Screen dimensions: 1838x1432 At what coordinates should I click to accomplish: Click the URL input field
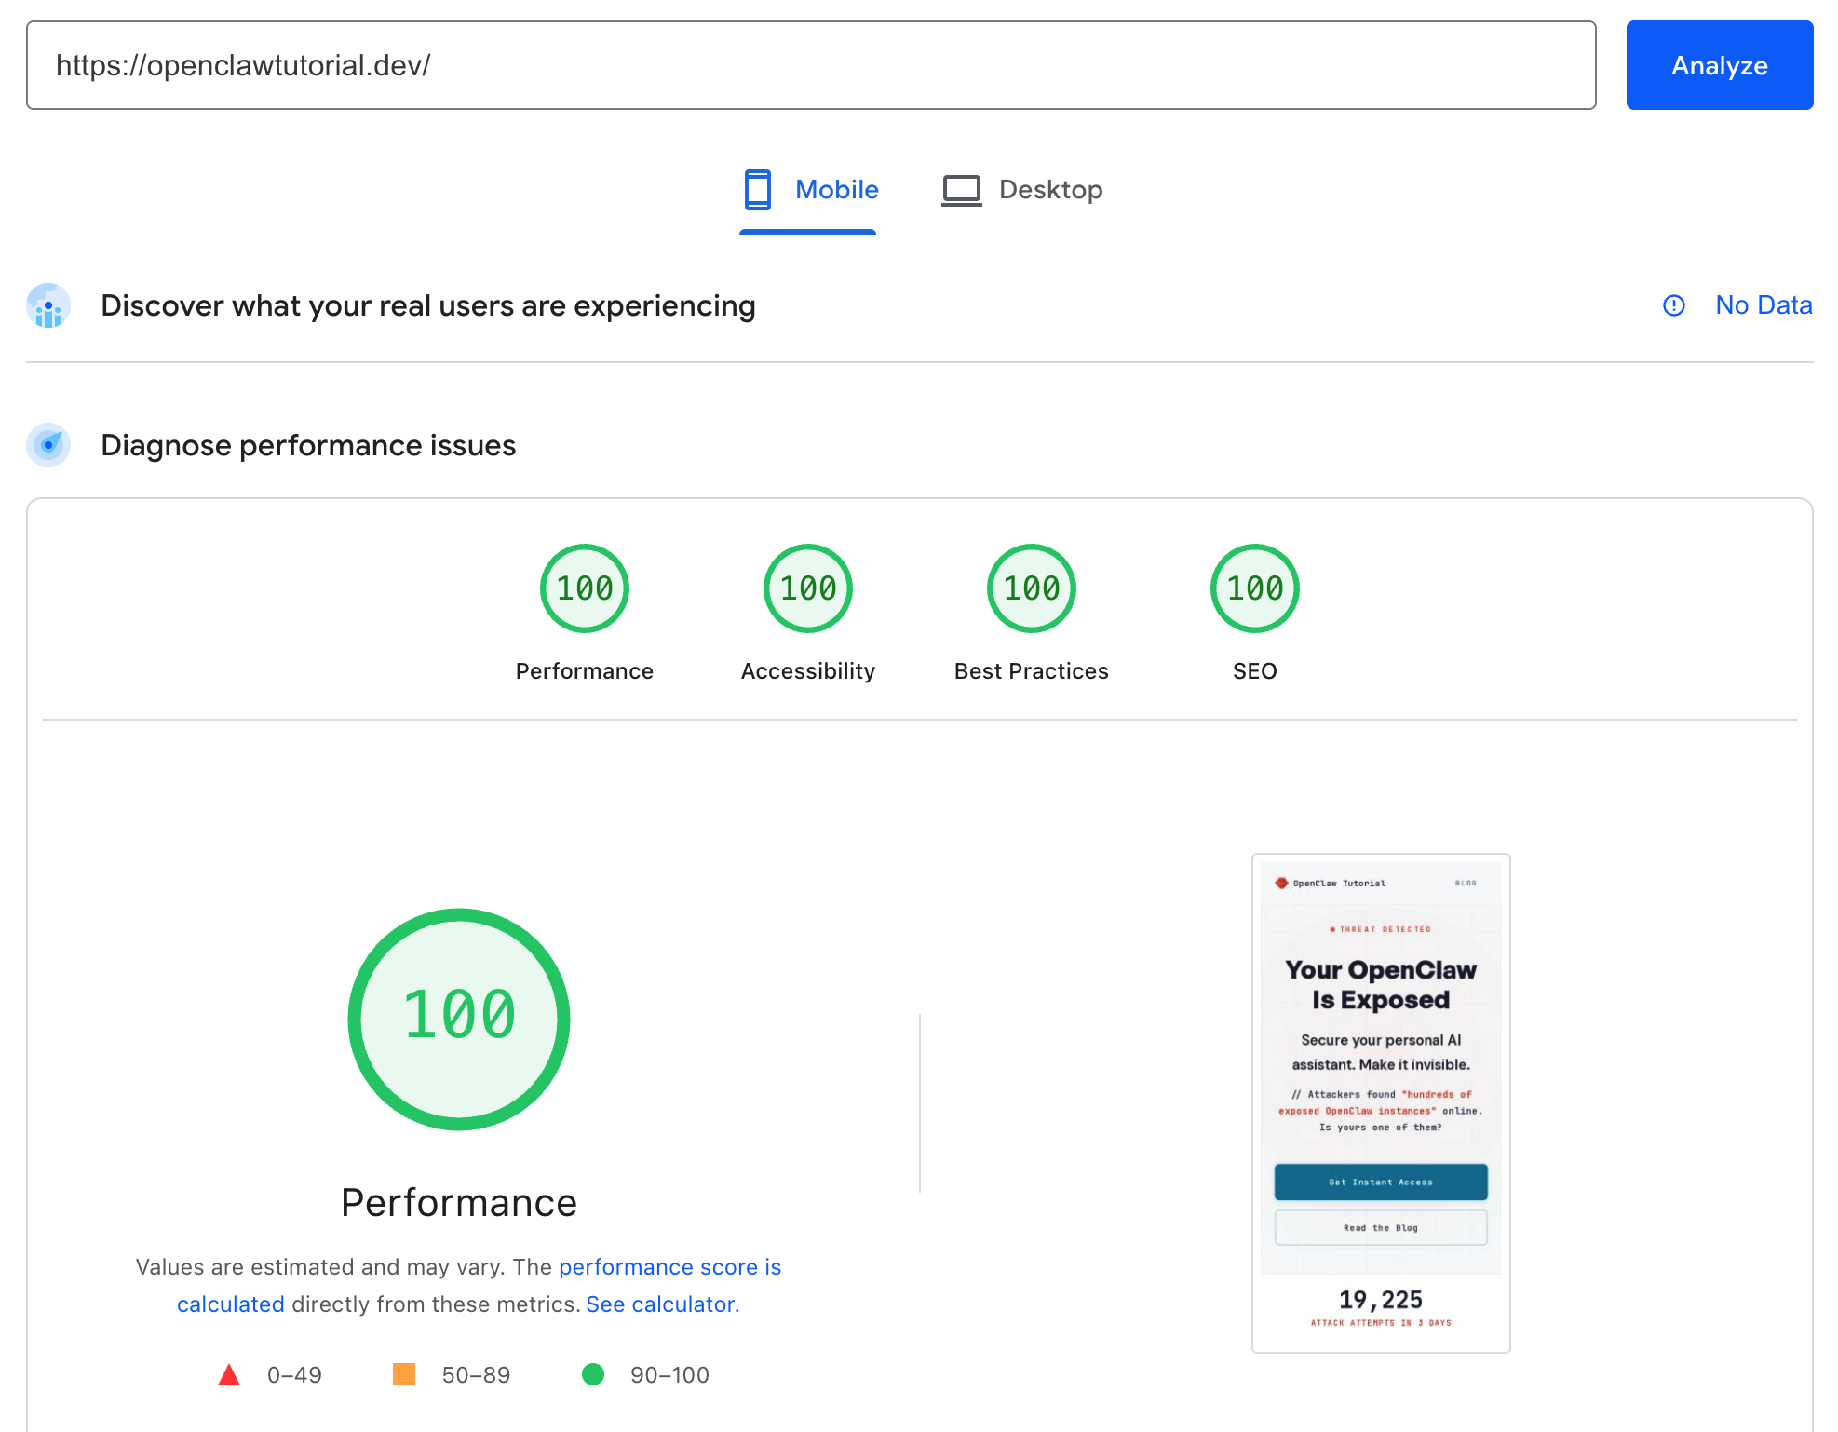[810, 65]
